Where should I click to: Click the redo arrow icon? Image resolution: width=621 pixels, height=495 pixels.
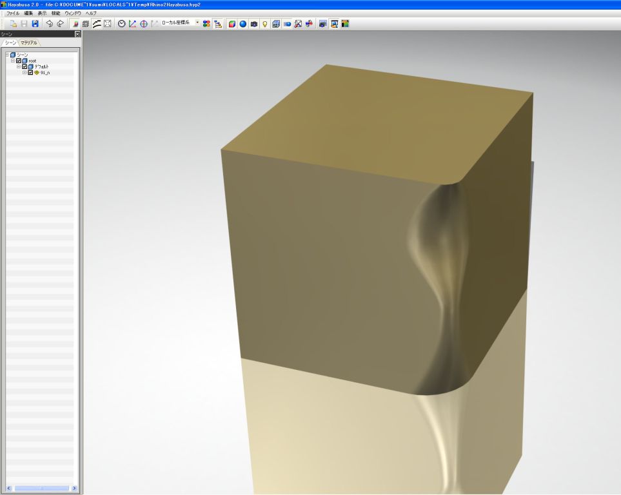(x=60, y=24)
